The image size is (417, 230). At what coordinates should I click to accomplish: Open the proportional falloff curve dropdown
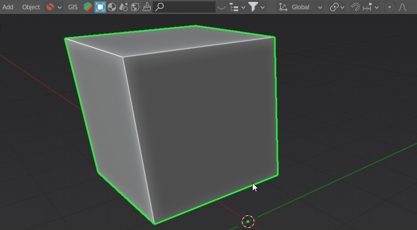[x=404, y=7]
